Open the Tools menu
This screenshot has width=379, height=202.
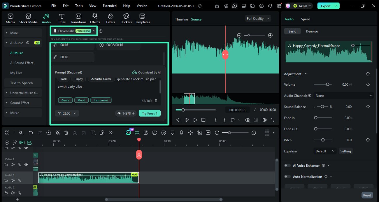[x=79, y=6]
